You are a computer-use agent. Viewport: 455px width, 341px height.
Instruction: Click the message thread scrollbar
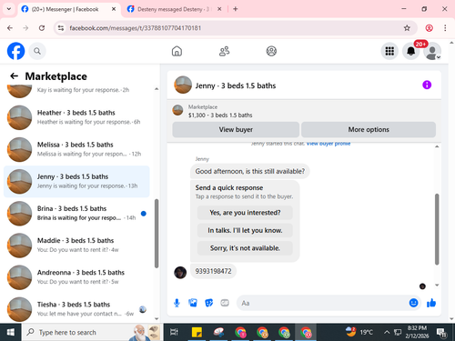pyautogui.click(x=437, y=229)
